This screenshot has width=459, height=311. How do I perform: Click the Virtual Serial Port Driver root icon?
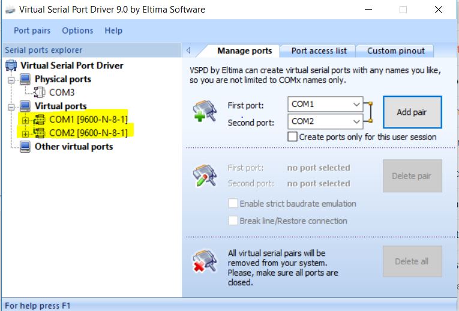tap(11, 65)
